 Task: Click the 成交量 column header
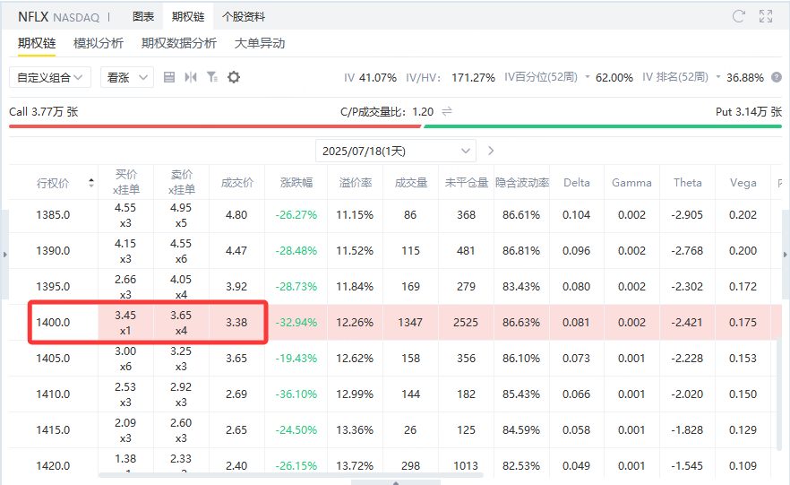tap(410, 183)
